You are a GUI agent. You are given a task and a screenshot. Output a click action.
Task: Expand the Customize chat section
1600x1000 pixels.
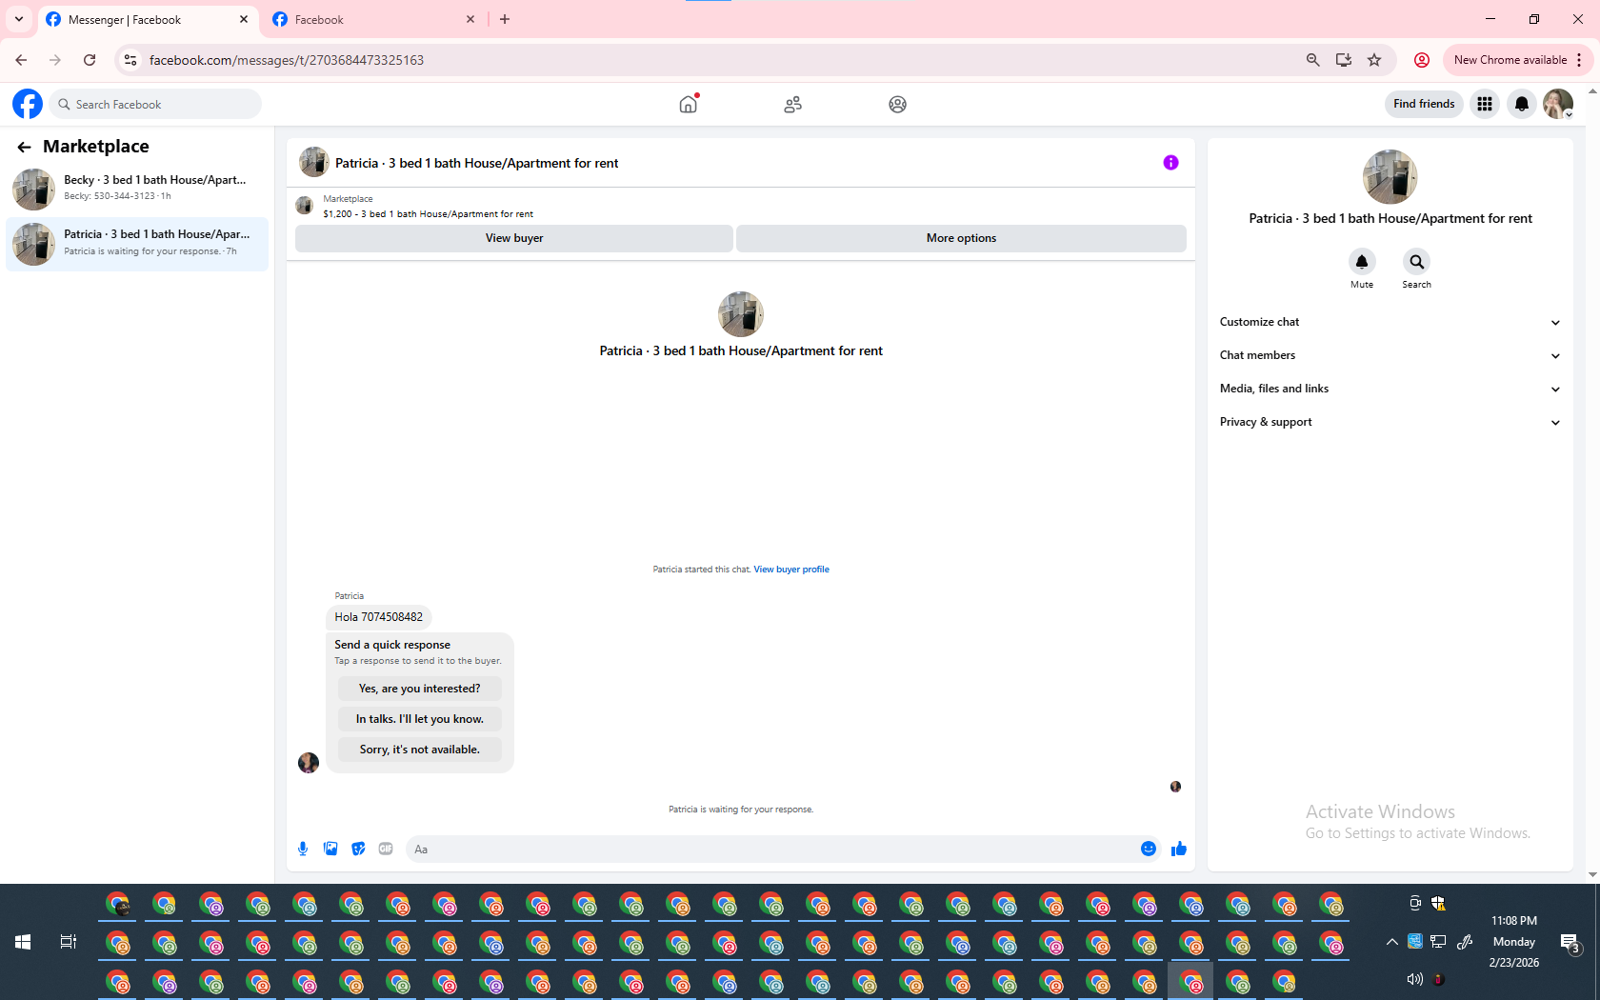coord(1390,322)
